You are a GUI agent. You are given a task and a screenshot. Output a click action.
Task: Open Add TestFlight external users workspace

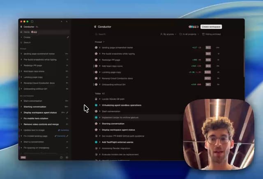138,142
